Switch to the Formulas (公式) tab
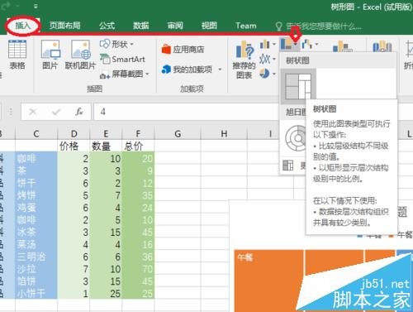The height and width of the screenshot is (312, 413). click(107, 26)
